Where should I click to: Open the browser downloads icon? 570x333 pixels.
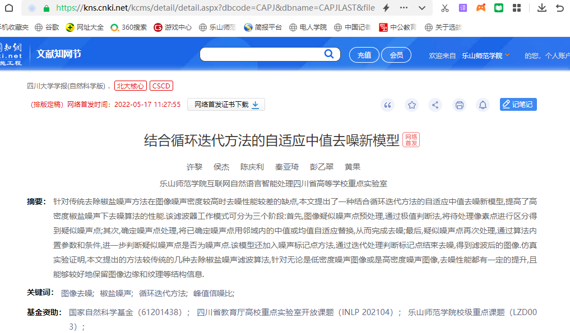coord(541,8)
